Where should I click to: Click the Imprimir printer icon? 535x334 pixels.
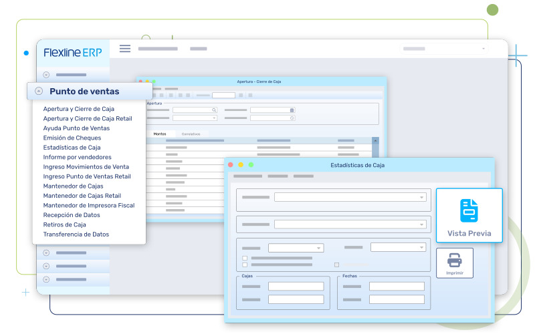click(x=454, y=260)
